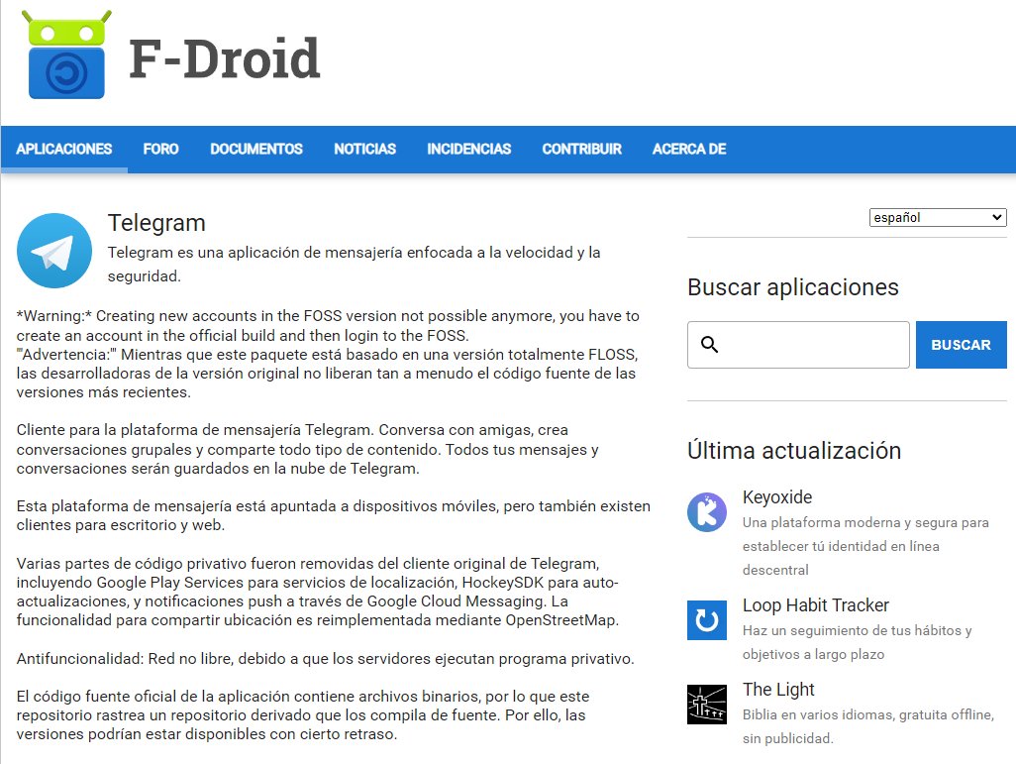
Task: Open the Loop Habit Tracker link
Action: point(816,605)
